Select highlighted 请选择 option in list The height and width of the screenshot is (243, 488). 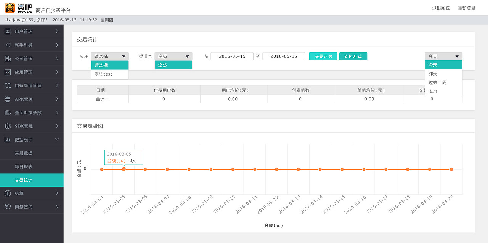pyautogui.click(x=110, y=65)
